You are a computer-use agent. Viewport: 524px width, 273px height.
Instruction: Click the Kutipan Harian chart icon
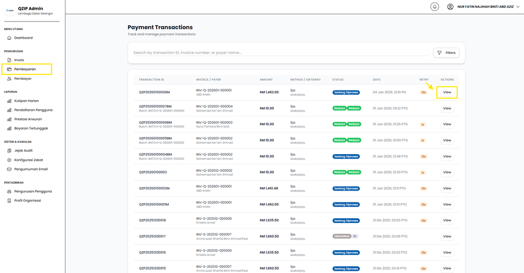pos(9,101)
